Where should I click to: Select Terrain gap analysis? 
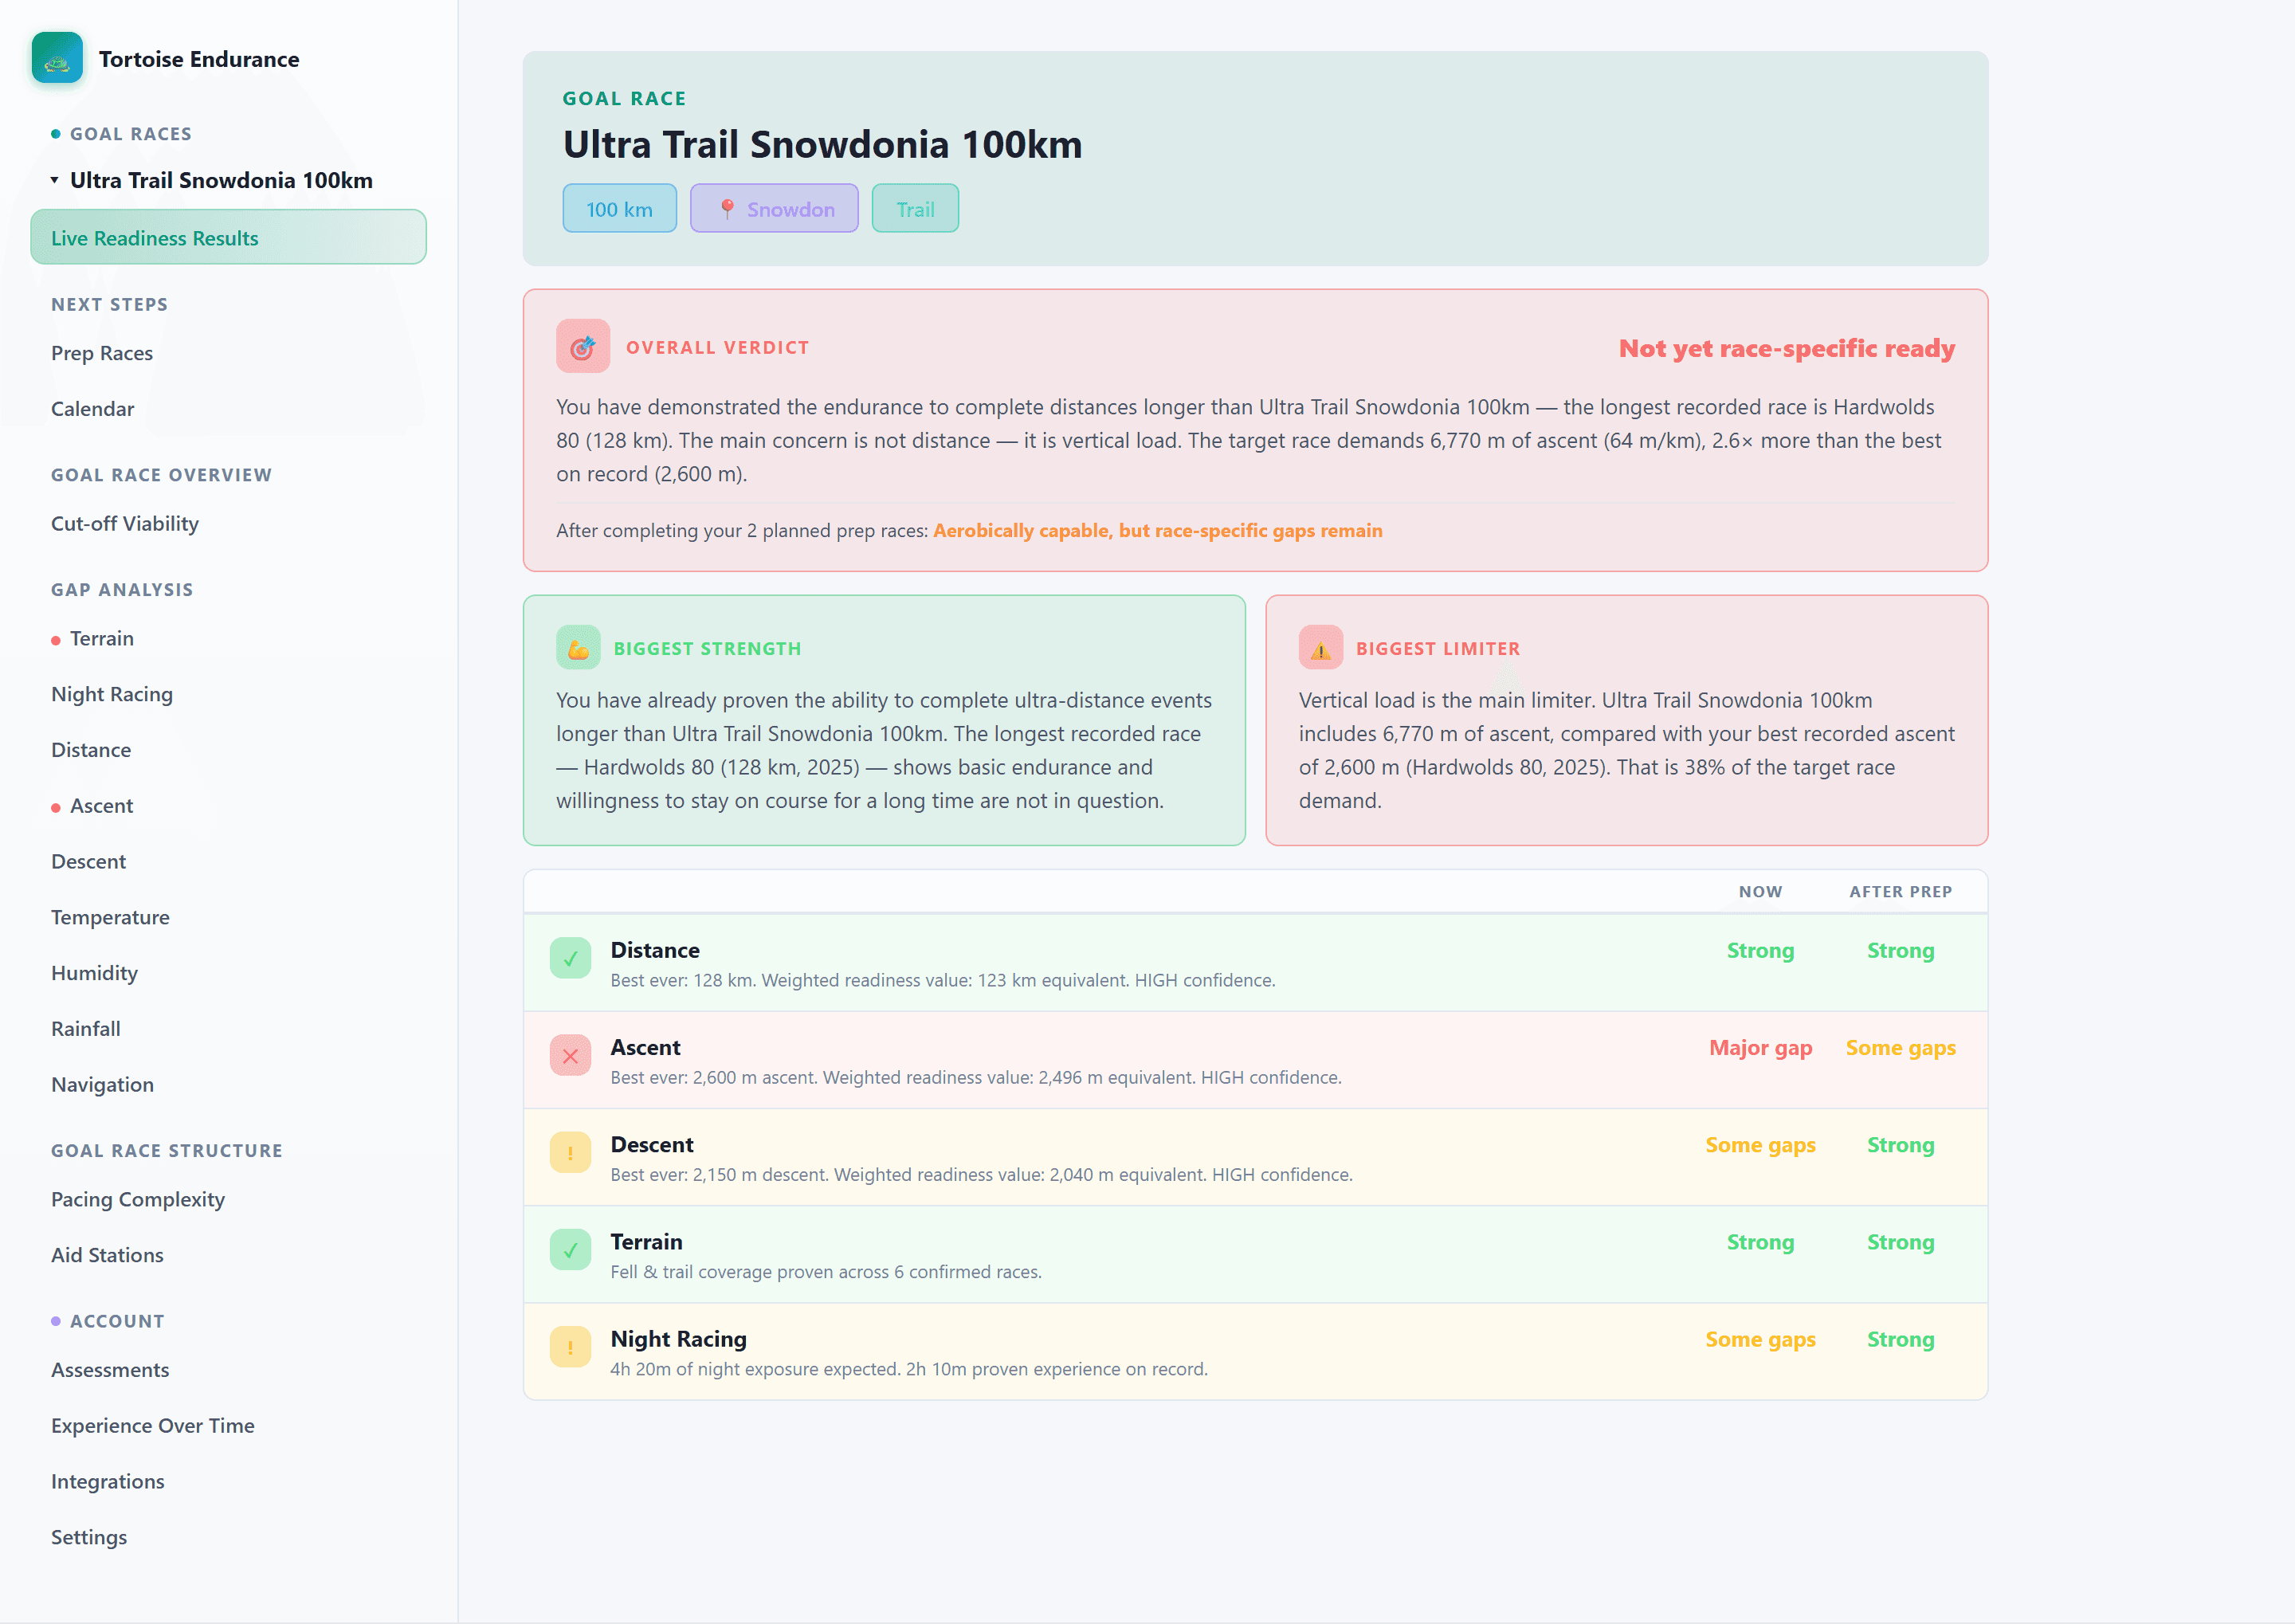point(101,638)
